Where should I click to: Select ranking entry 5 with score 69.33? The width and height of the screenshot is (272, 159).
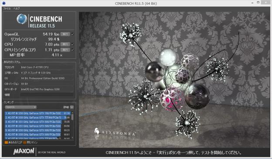click(x=37, y=130)
